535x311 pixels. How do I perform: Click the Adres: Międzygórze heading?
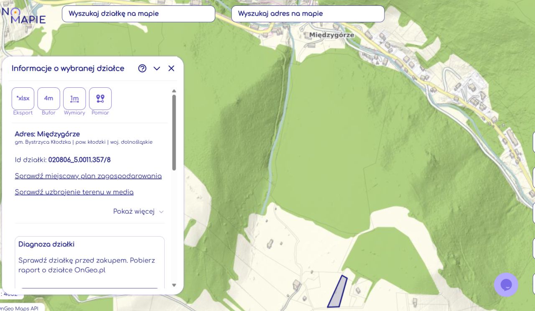pos(47,134)
